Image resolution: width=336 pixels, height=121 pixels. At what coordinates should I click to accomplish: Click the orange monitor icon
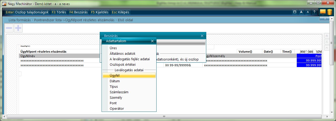point(323,12)
